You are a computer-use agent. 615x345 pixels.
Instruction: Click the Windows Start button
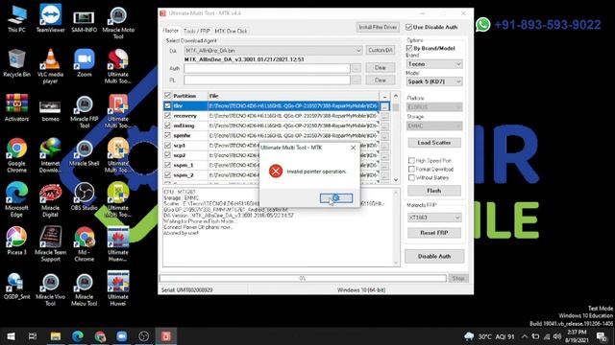(x=11, y=336)
